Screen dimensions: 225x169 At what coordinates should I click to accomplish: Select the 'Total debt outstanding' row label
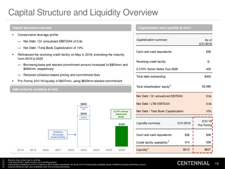point(151,77)
